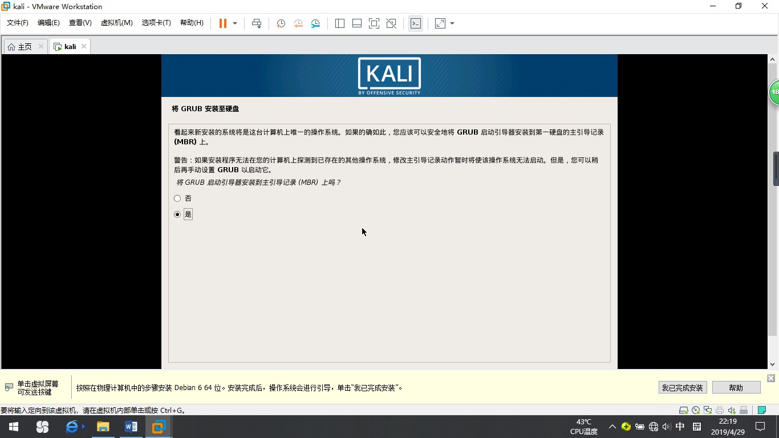Image resolution: width=779 pixels, height=438 pixels.
Task: Open Word from the taskbar
Action: click(131, 427)
